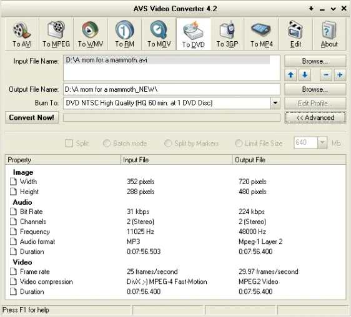Select the Split by Markers option

168,143
